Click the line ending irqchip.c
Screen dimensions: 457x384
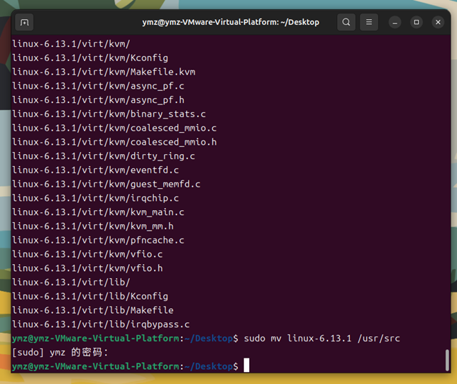tap(96, 198)
